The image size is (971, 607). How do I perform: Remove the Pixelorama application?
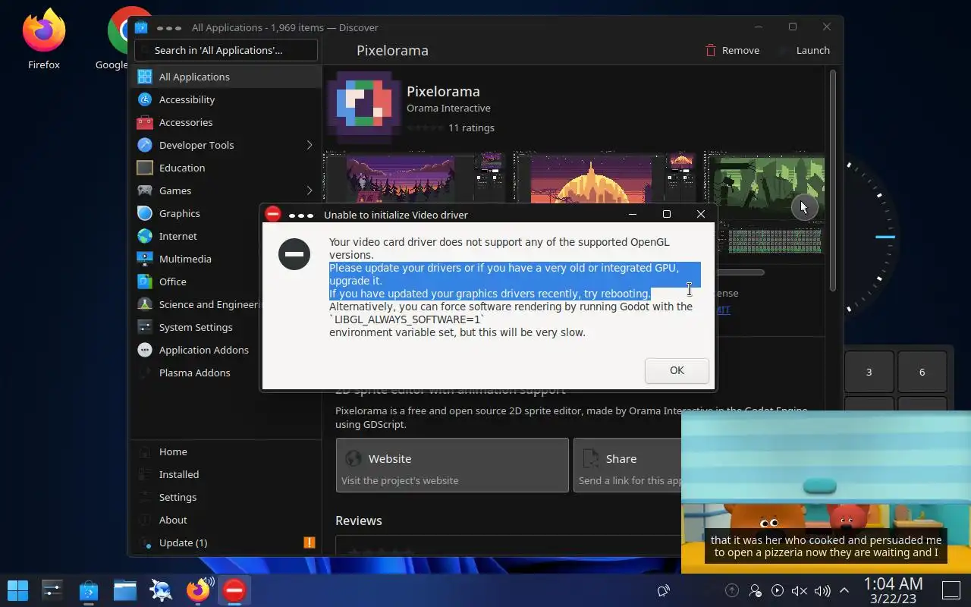[732, 50]
